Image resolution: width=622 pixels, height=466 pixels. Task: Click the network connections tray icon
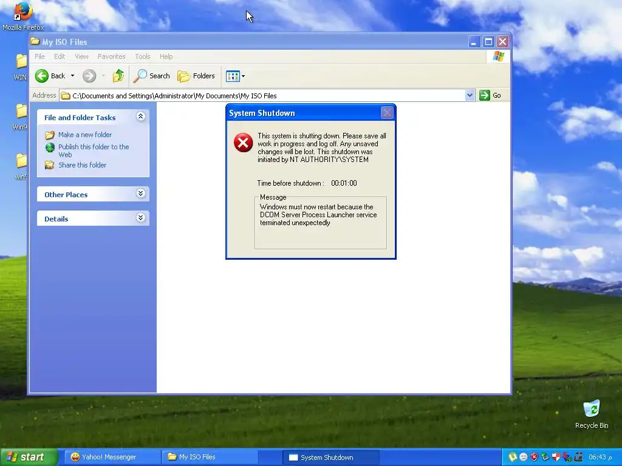(567, 458)
